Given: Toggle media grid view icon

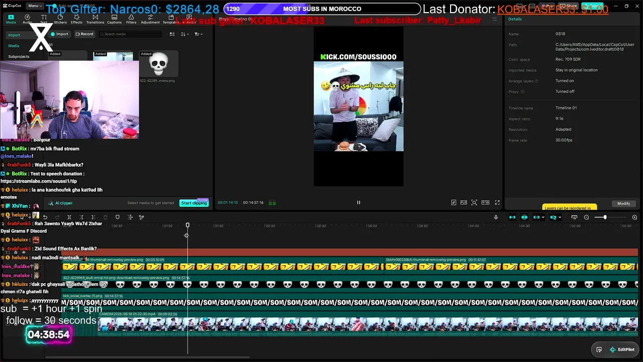Looking at the screenshot, I should (172, 34).
